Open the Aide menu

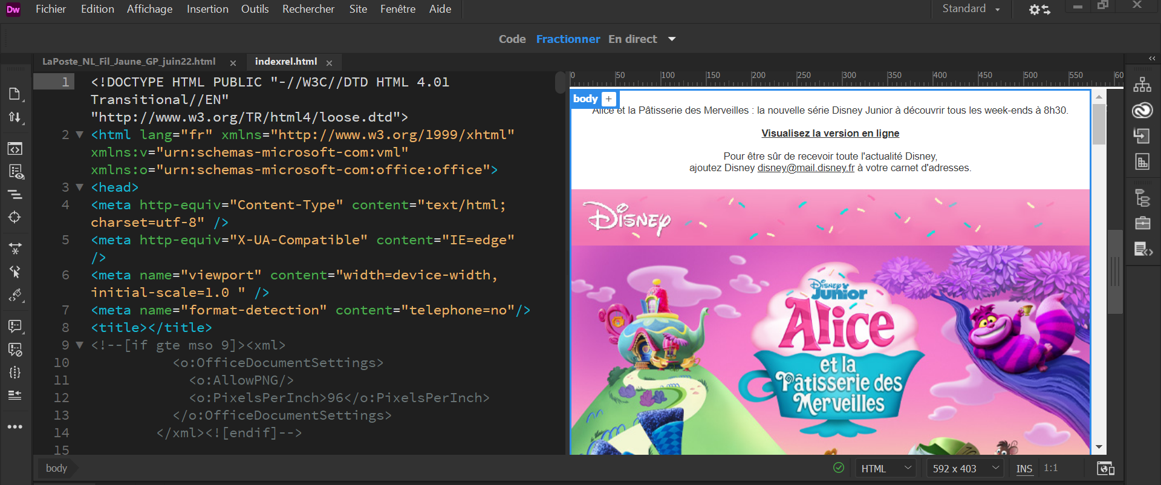pos(440,9)
